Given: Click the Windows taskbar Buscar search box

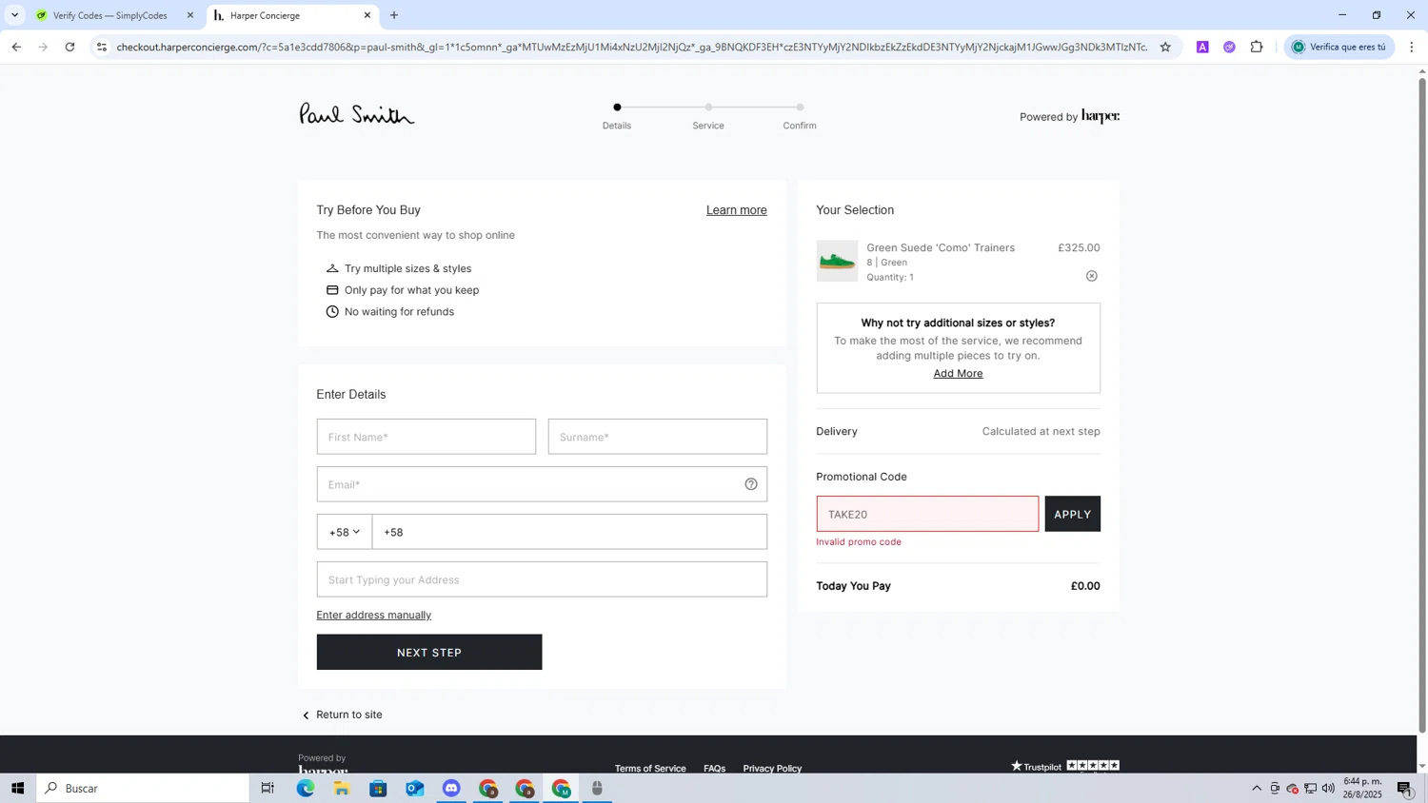Looking at the screenshot, I should pos(143,788).
